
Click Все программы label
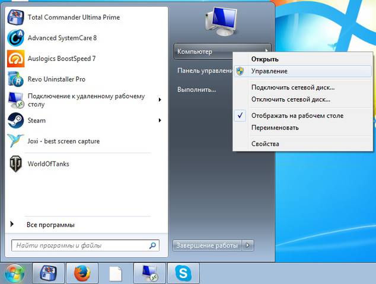click(x=50, y=225)
